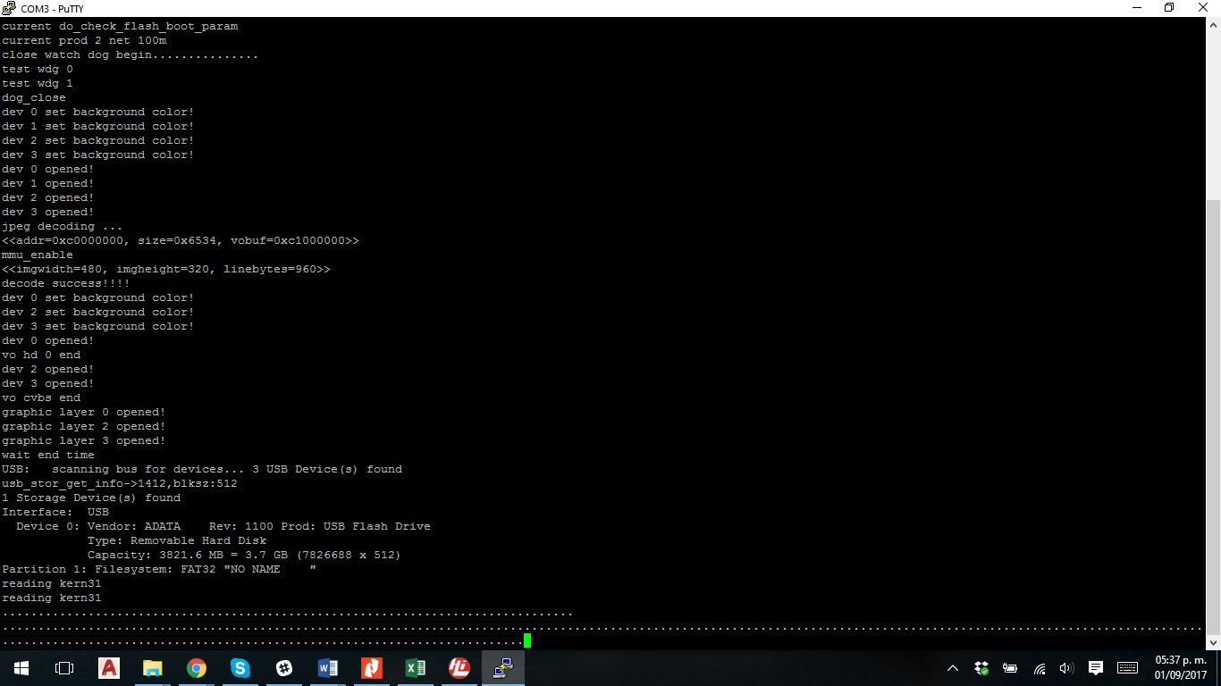This screenshot has height=686, width=1221.
Task: Click the terminal scrollbar up arrow
Action: tap(1213, 25)
